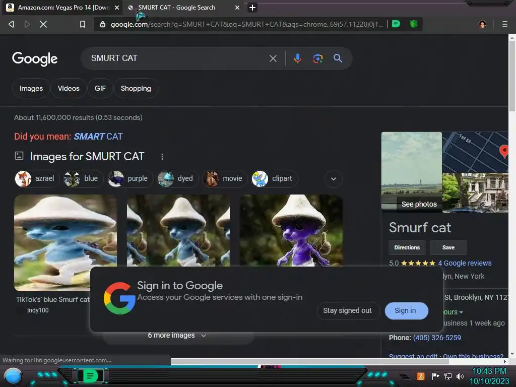Stop loading the page
The image size is (516, 387).
click(x=43, y=24)
